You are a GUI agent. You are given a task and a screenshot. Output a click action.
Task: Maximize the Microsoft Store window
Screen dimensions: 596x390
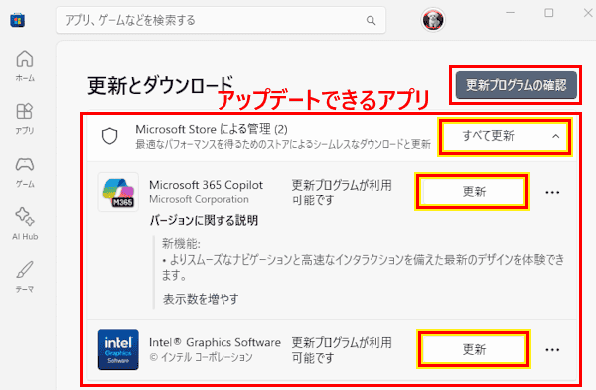[x=549, y=13]
